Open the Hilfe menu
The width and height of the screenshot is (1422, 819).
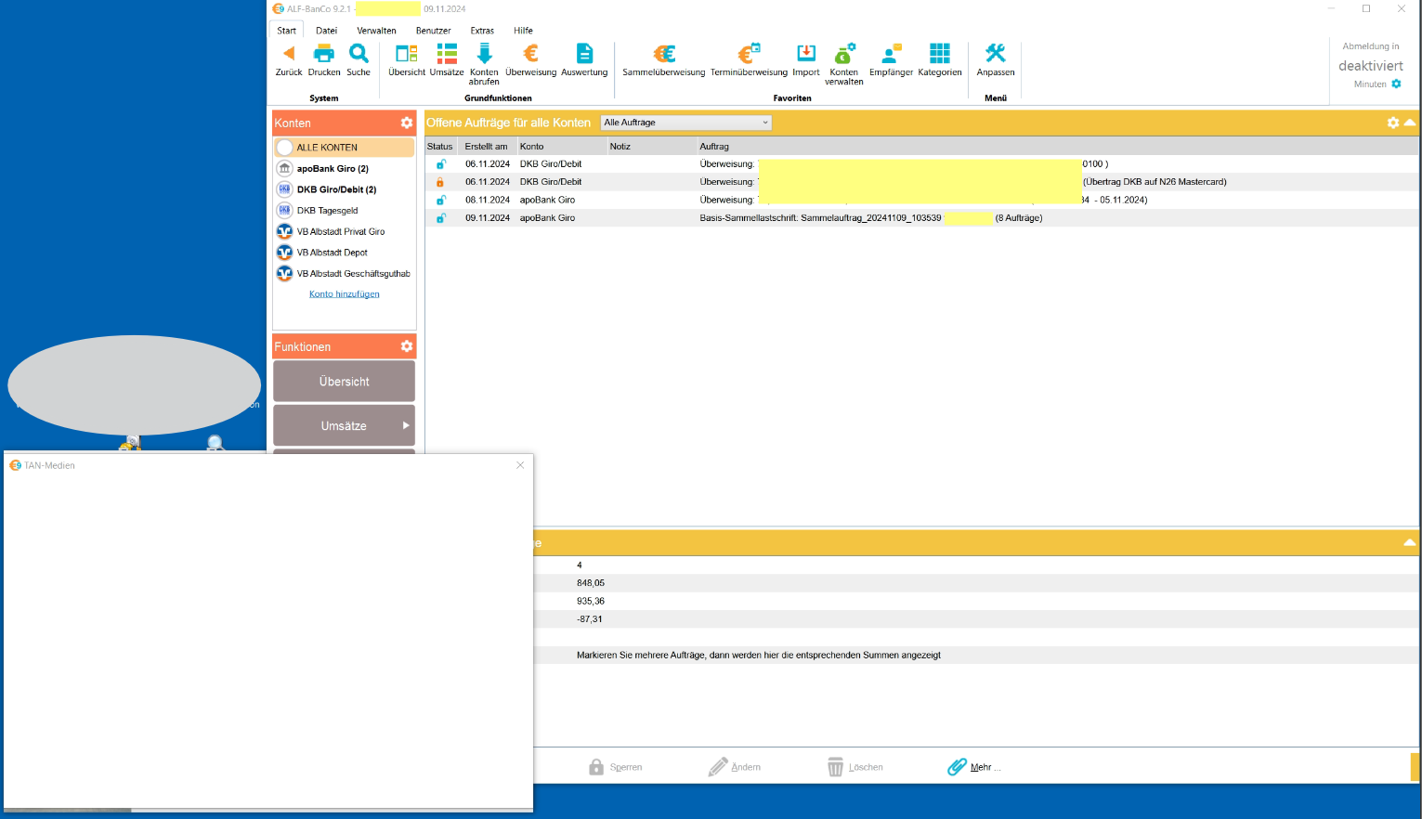pos(523,31)
